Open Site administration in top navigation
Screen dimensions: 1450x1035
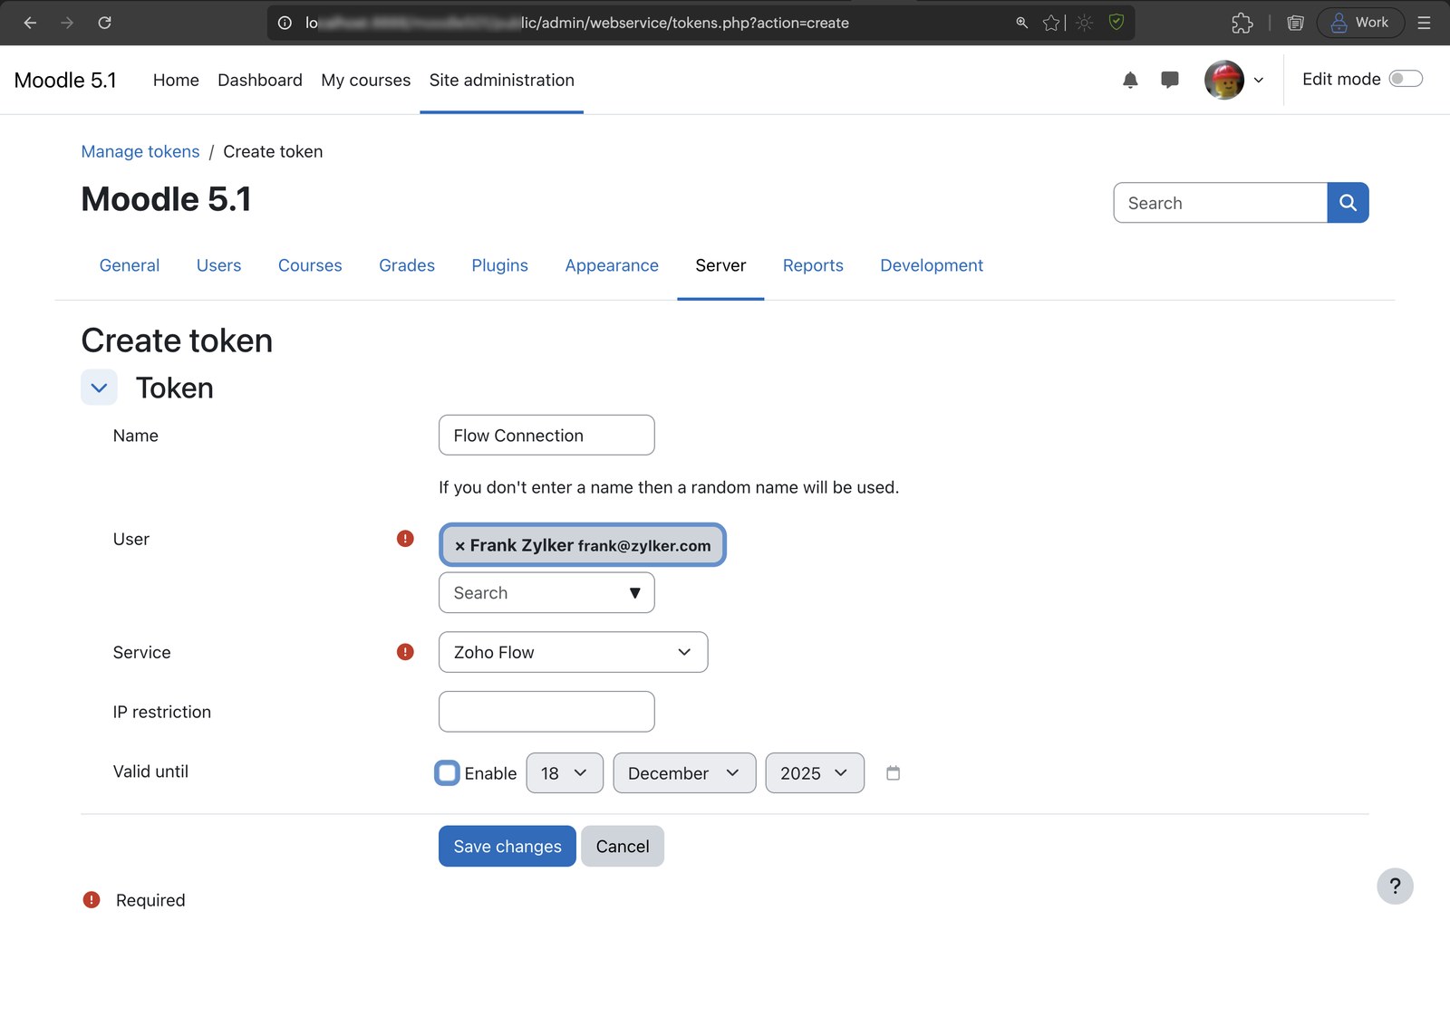coord(502,80)
